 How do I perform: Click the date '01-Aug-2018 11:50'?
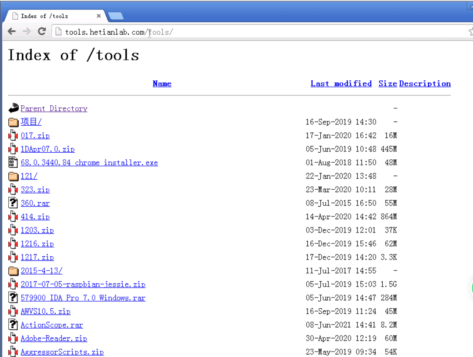[341, 163]
